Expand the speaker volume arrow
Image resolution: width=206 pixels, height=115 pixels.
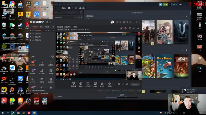113,84
